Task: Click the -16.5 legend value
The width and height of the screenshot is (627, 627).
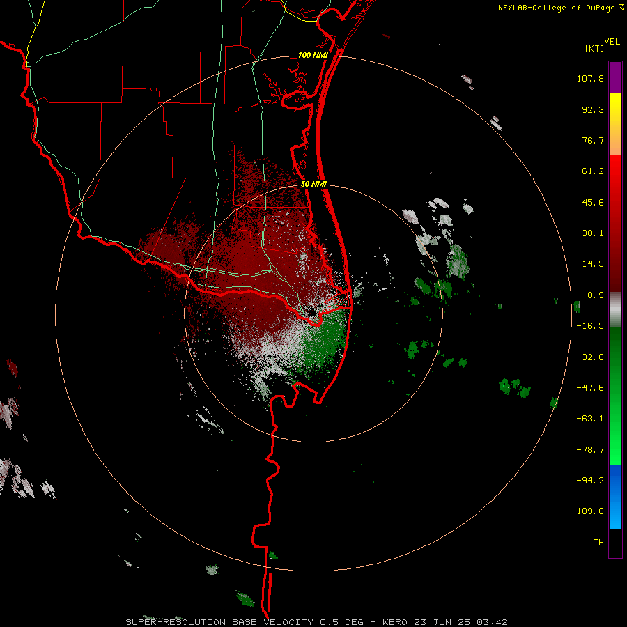Action: [x=590, y=326]
